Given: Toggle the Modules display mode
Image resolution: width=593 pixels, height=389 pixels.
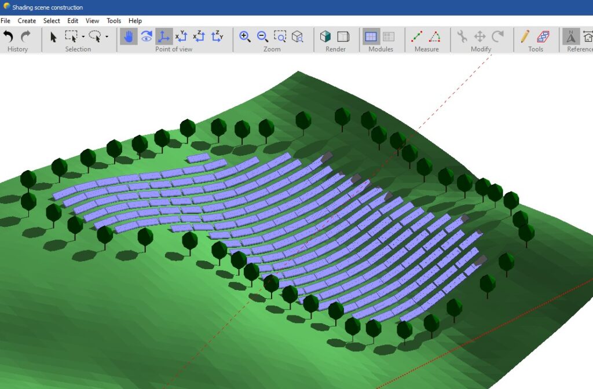Looking at the screenshot, I should (371, 36).
